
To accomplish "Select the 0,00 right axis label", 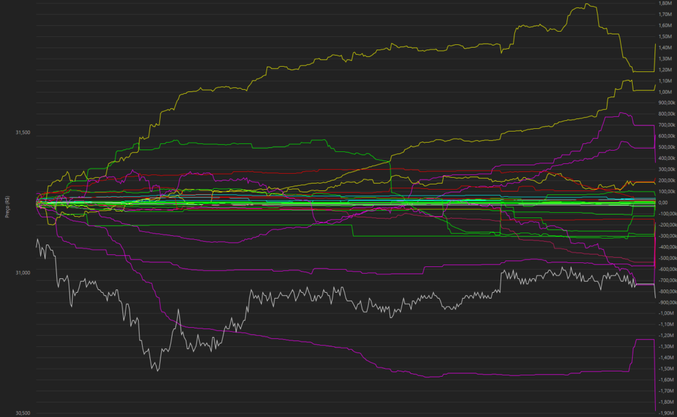I will (x=664, y=203).
